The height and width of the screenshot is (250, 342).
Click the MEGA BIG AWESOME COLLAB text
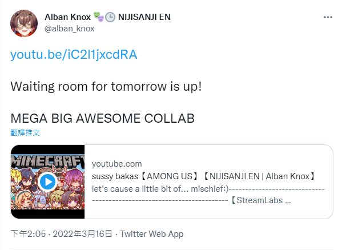coord(103,118)
